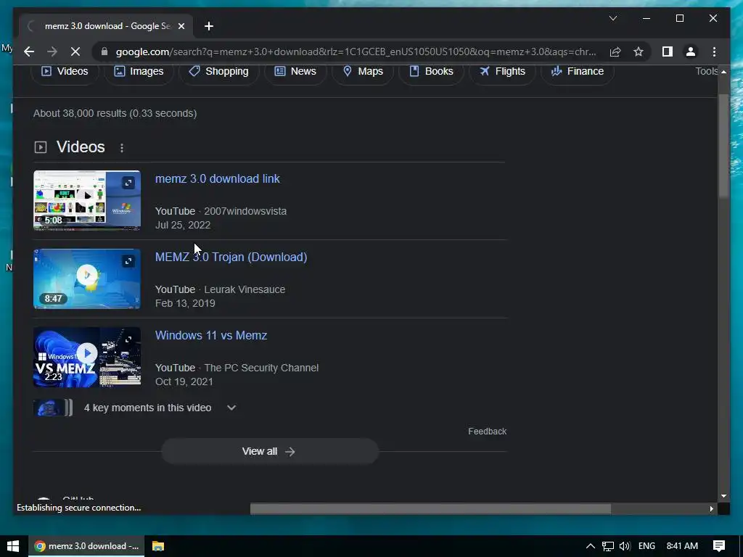Open a new tab with plus button

coord(209,26)
